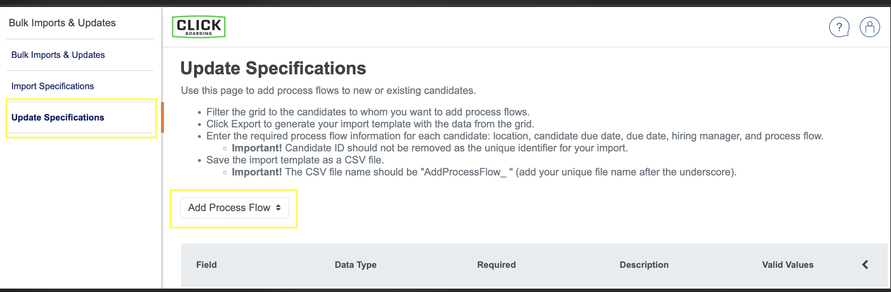
Task: Open the user profile icon
Action: (869, 27)
